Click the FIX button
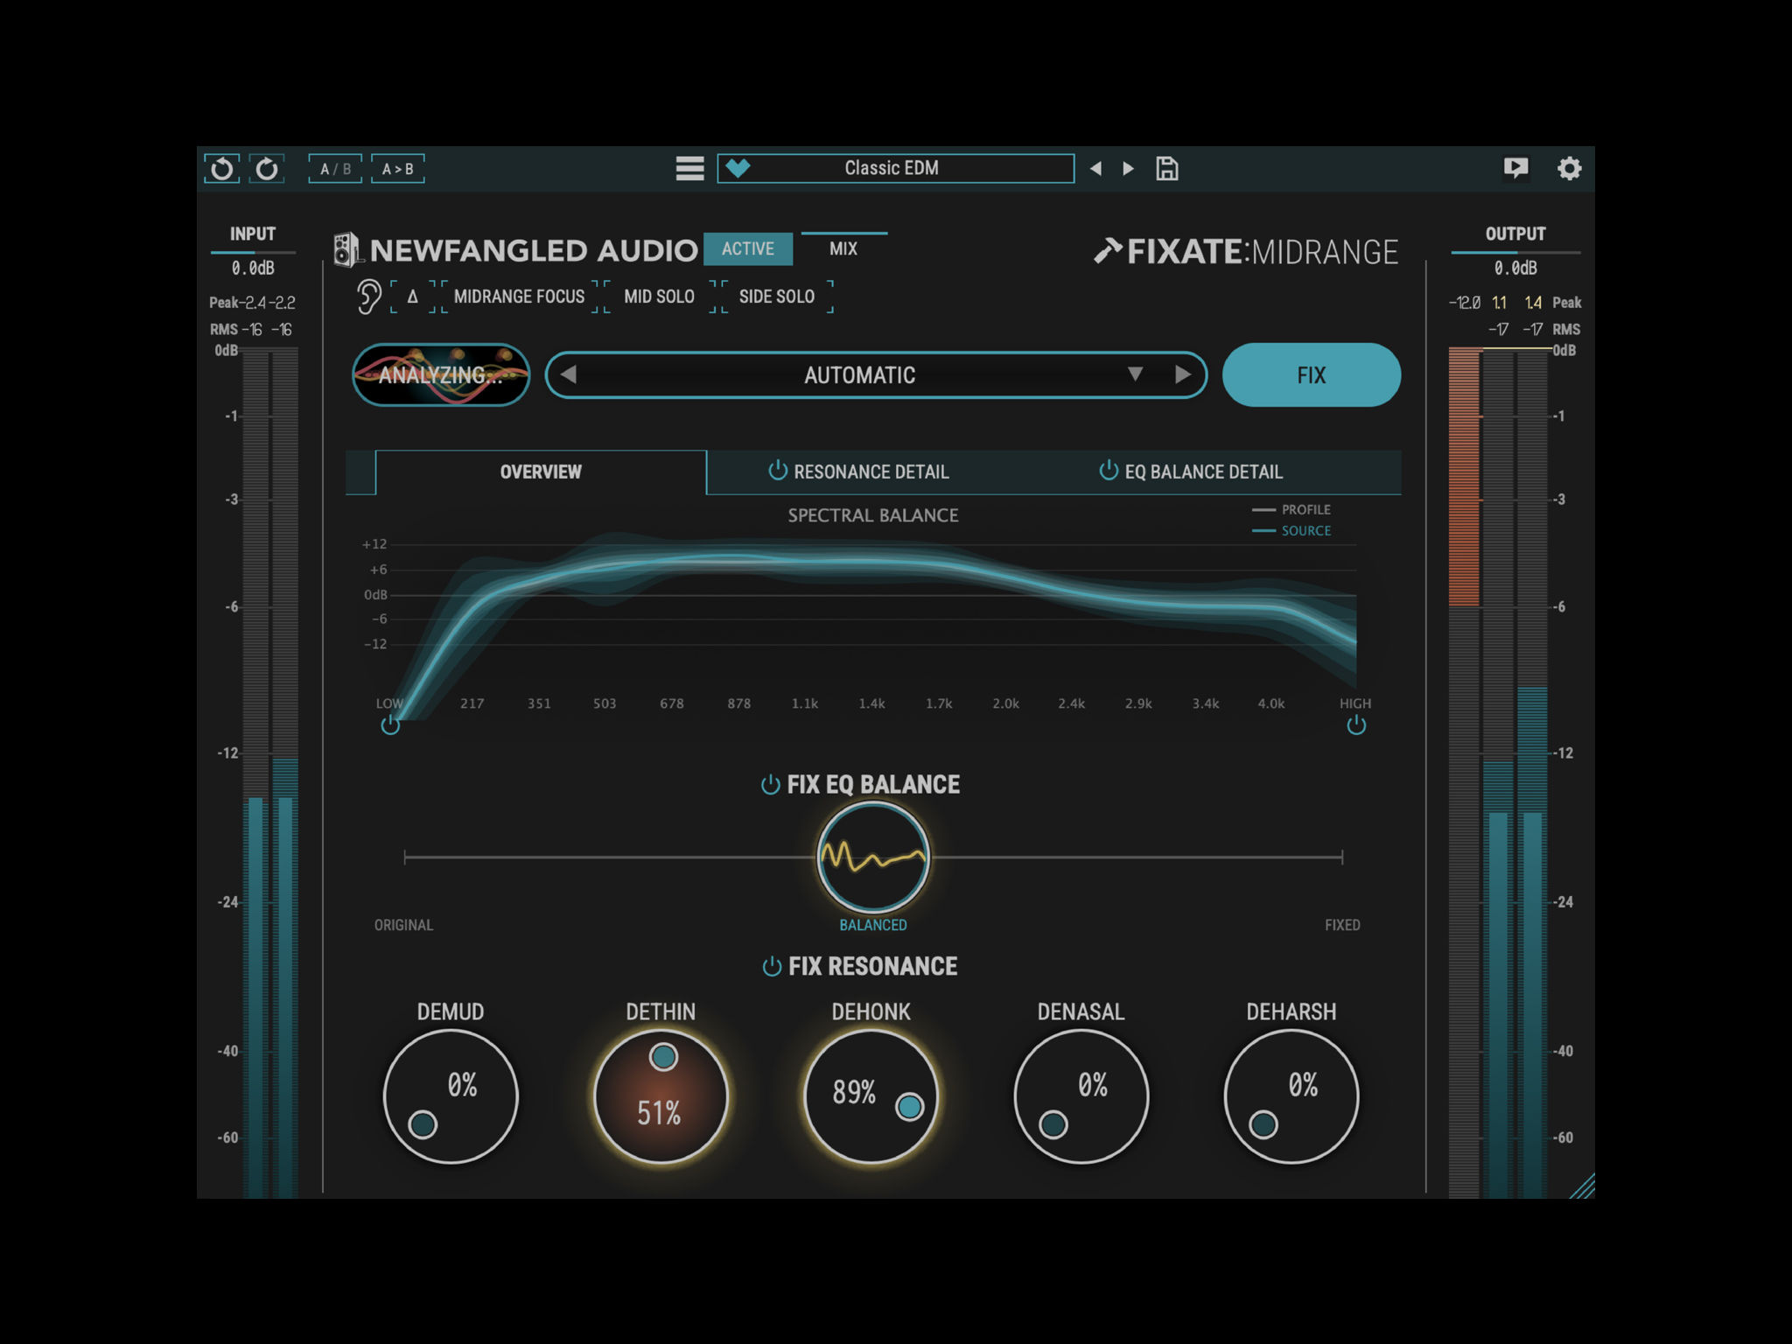Image resolution: width=1792 pixels, height=1344 pixels. (x=1312, y=374)
